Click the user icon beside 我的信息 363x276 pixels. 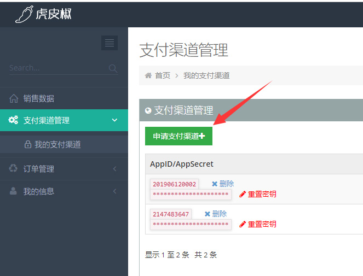point(14,191)
